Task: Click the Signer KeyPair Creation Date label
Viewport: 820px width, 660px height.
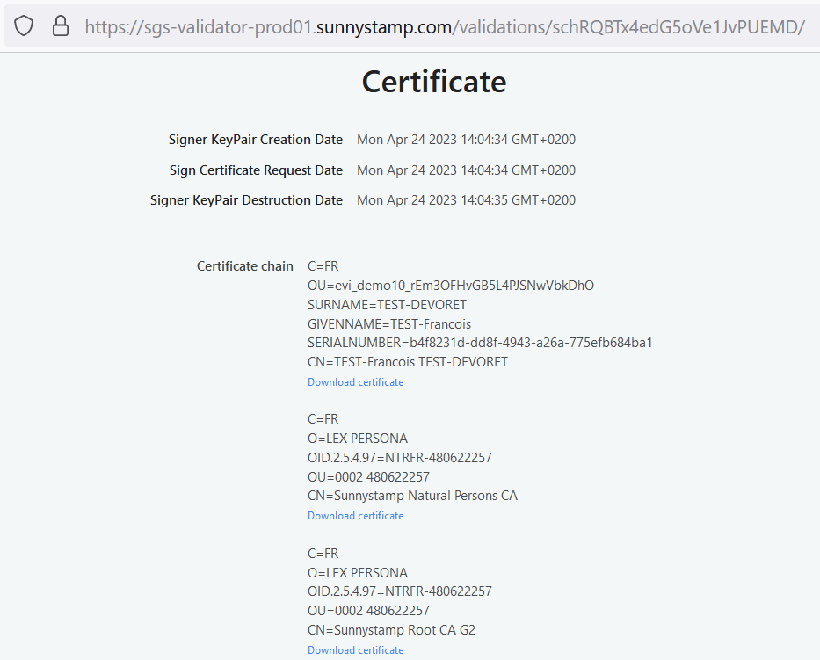Action: [x=255, y=140]
